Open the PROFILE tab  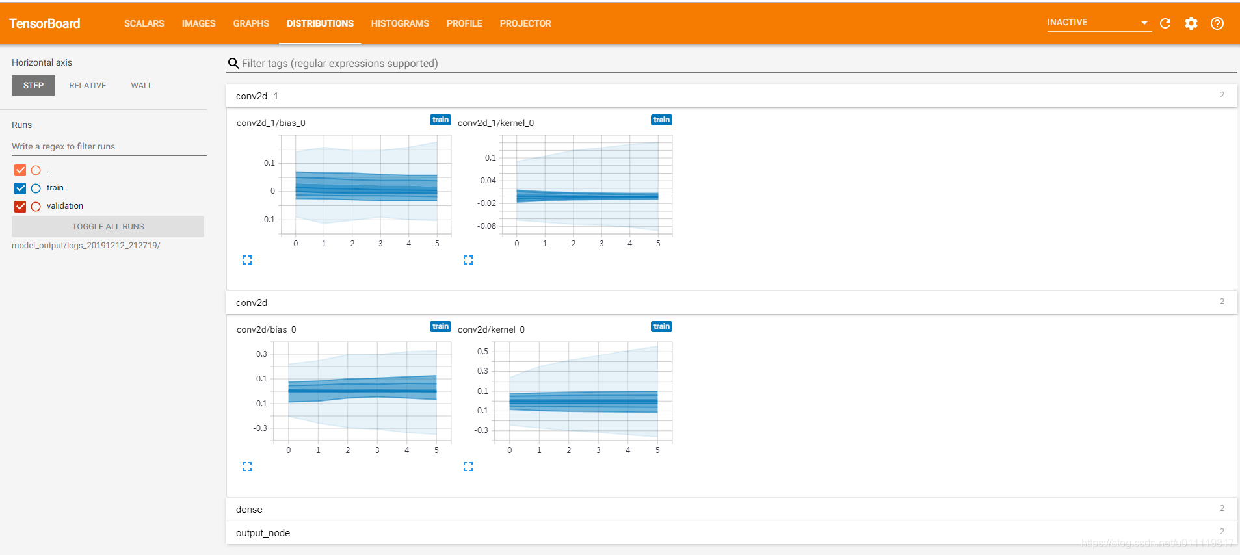point(464,23)
